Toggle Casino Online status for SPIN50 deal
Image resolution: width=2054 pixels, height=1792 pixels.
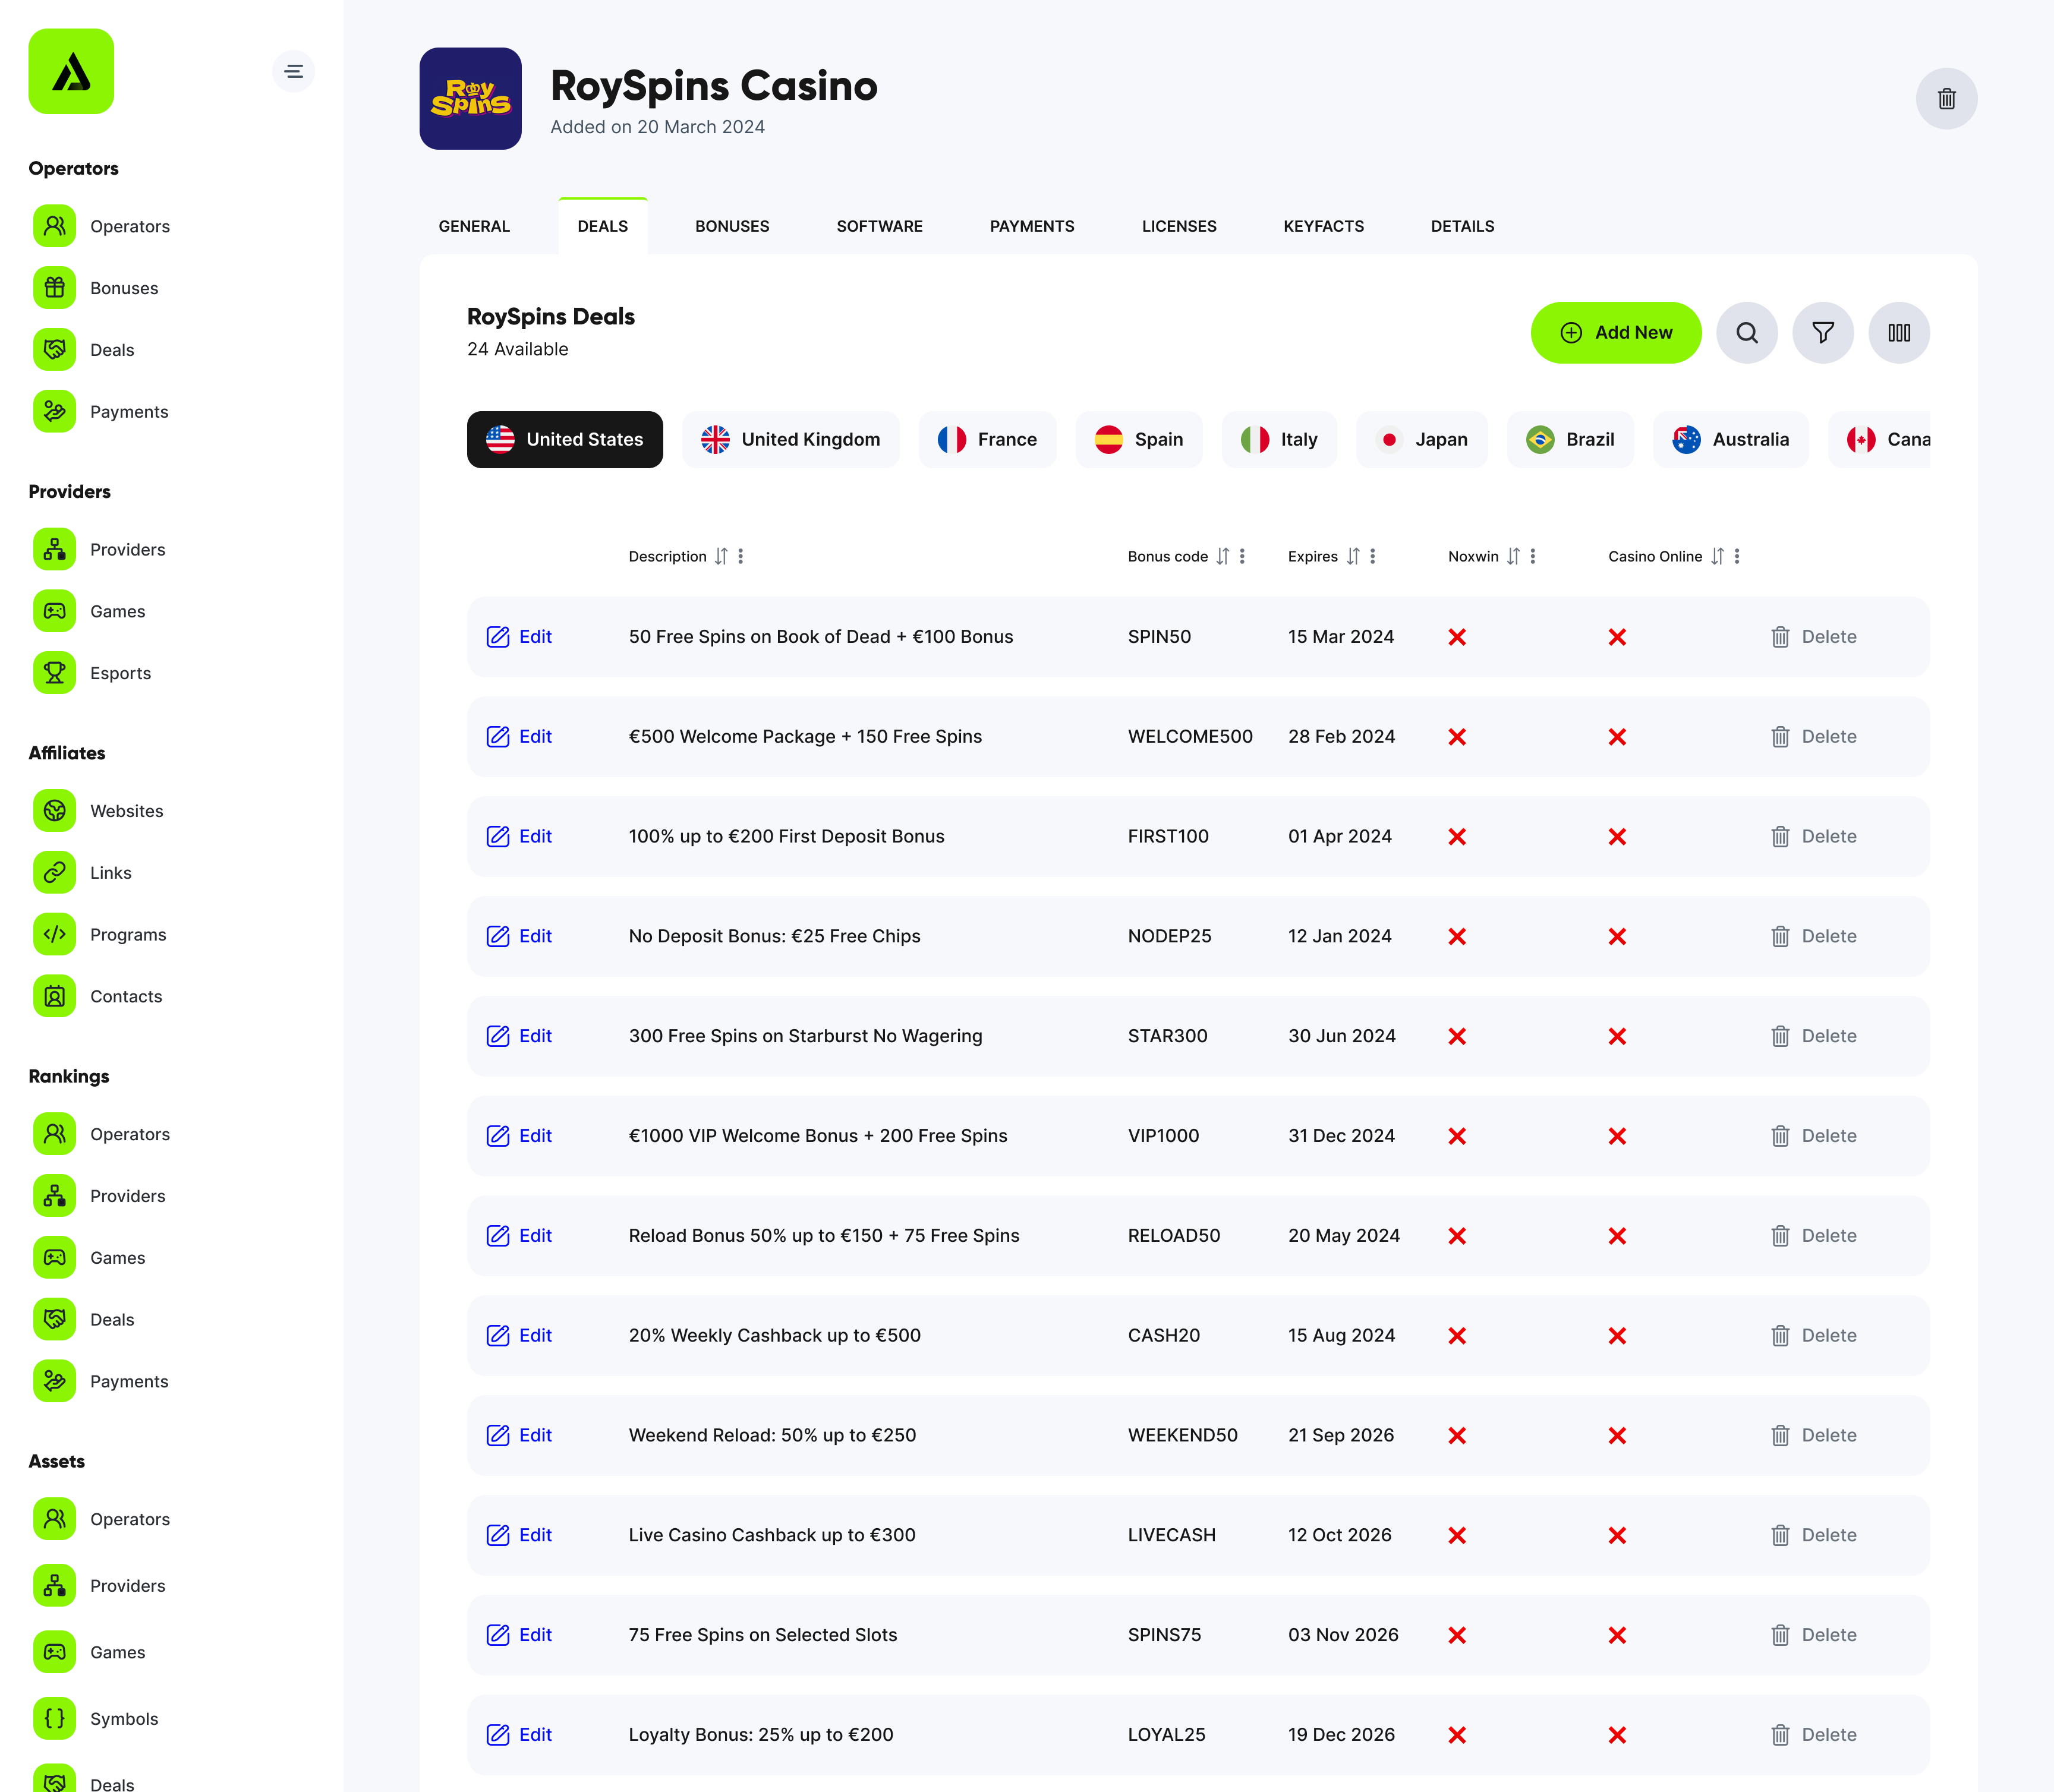pyautogui.click(x=1617, y=637)
